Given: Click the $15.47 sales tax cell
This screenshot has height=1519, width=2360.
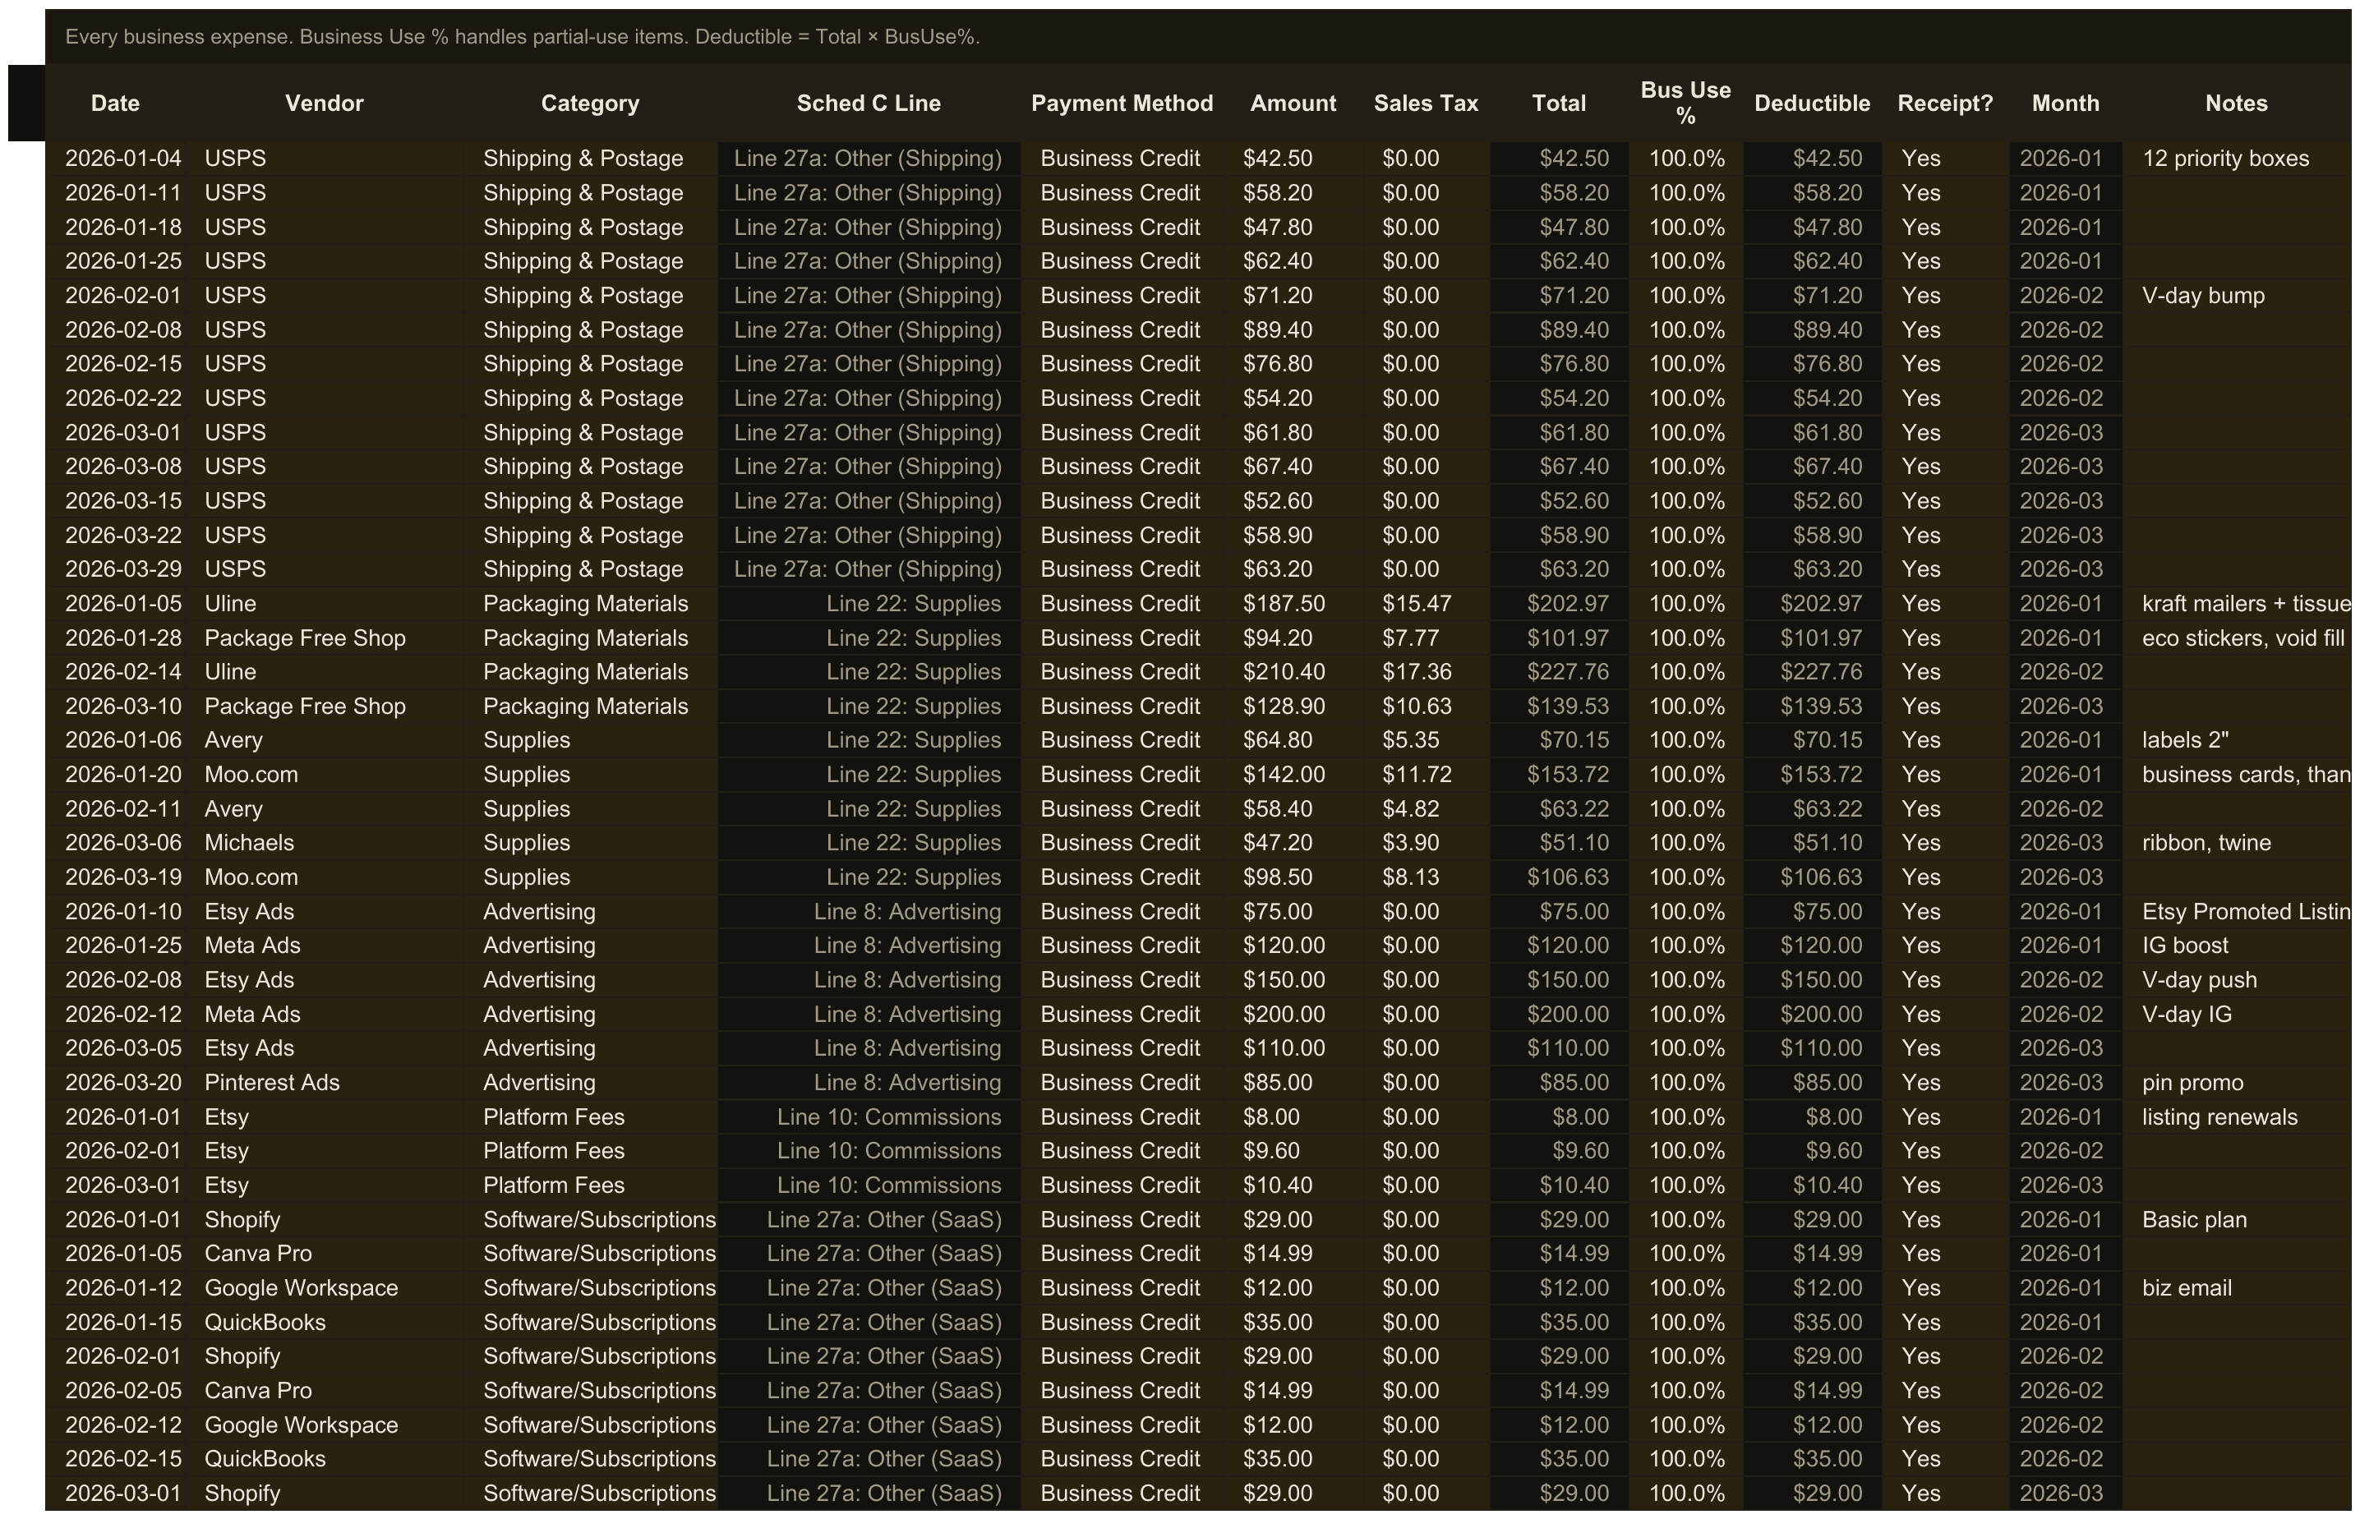Looking at the screenshot, I should 1426,604.
